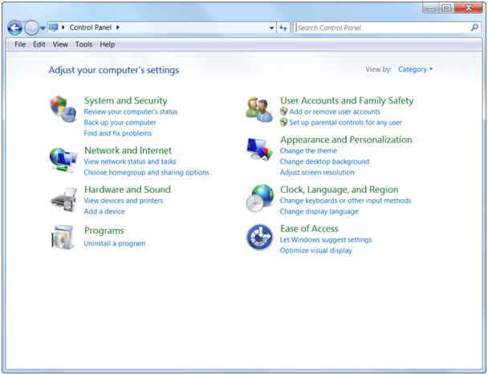The image size is (488, 375).
Task: Close the Control Panel window
Action: pos(469,8)
